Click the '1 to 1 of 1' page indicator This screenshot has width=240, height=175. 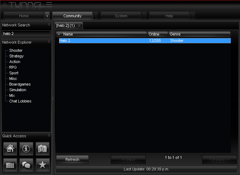173,157
